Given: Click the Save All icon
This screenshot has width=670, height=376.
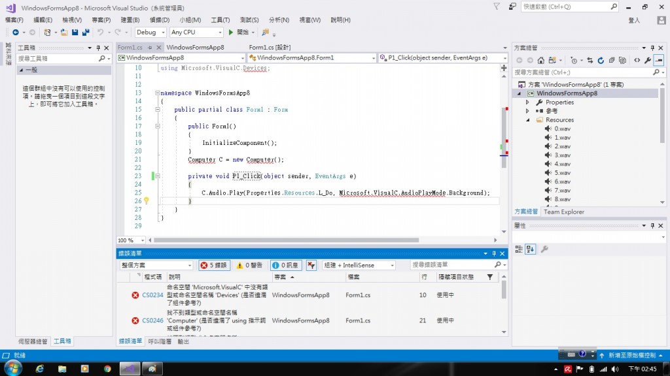Looking at the screenshot, I should (x=86, y=33).
